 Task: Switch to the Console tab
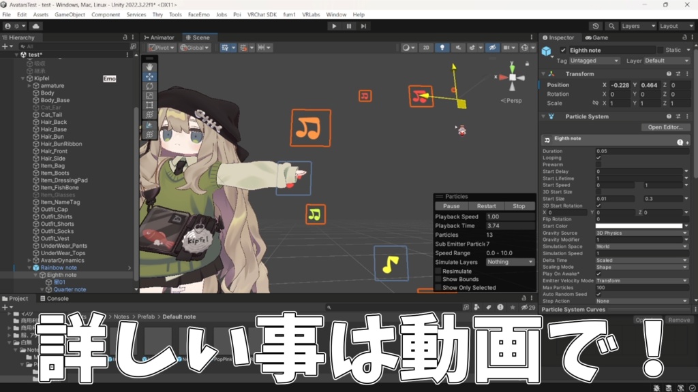click(55, 299)
